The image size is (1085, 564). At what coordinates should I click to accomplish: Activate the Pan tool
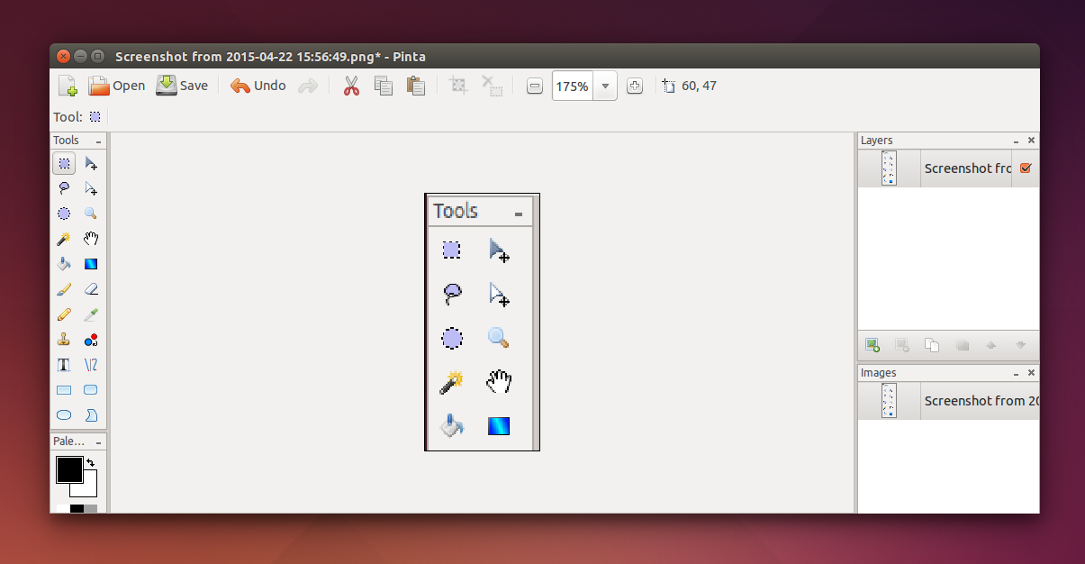[x=90, y=239]
